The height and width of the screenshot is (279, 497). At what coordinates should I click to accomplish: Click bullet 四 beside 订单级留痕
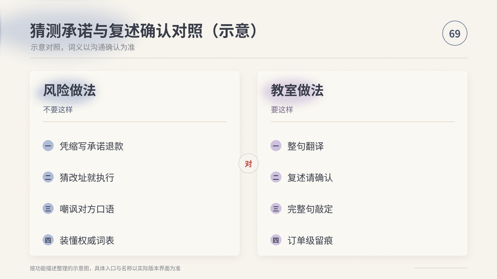276,240
